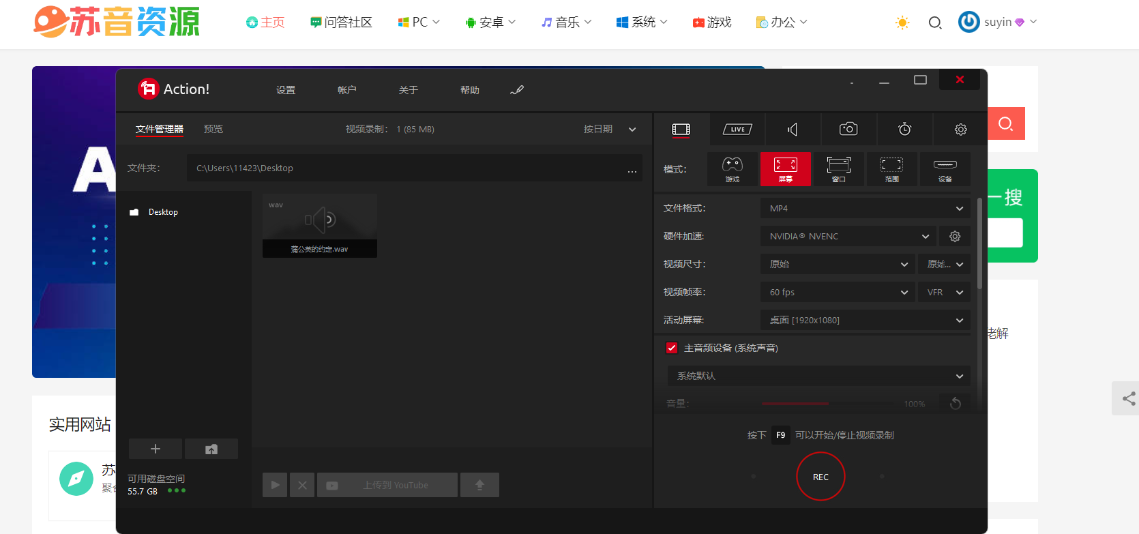Expand the Music menu (音乐)
Viewport: 1139px width, 534px height.
click(x=566, y=23)
